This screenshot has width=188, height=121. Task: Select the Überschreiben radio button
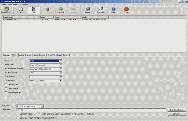pos(17,114)
